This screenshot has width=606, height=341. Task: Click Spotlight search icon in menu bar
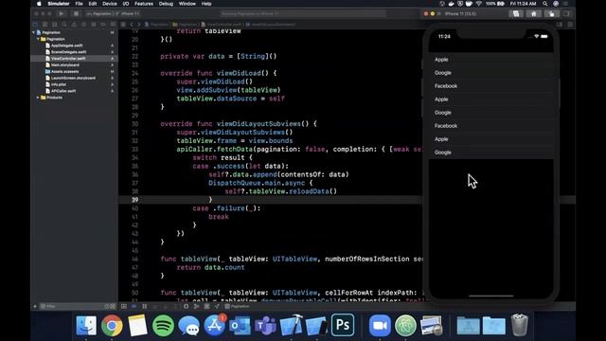click(545, 4)
